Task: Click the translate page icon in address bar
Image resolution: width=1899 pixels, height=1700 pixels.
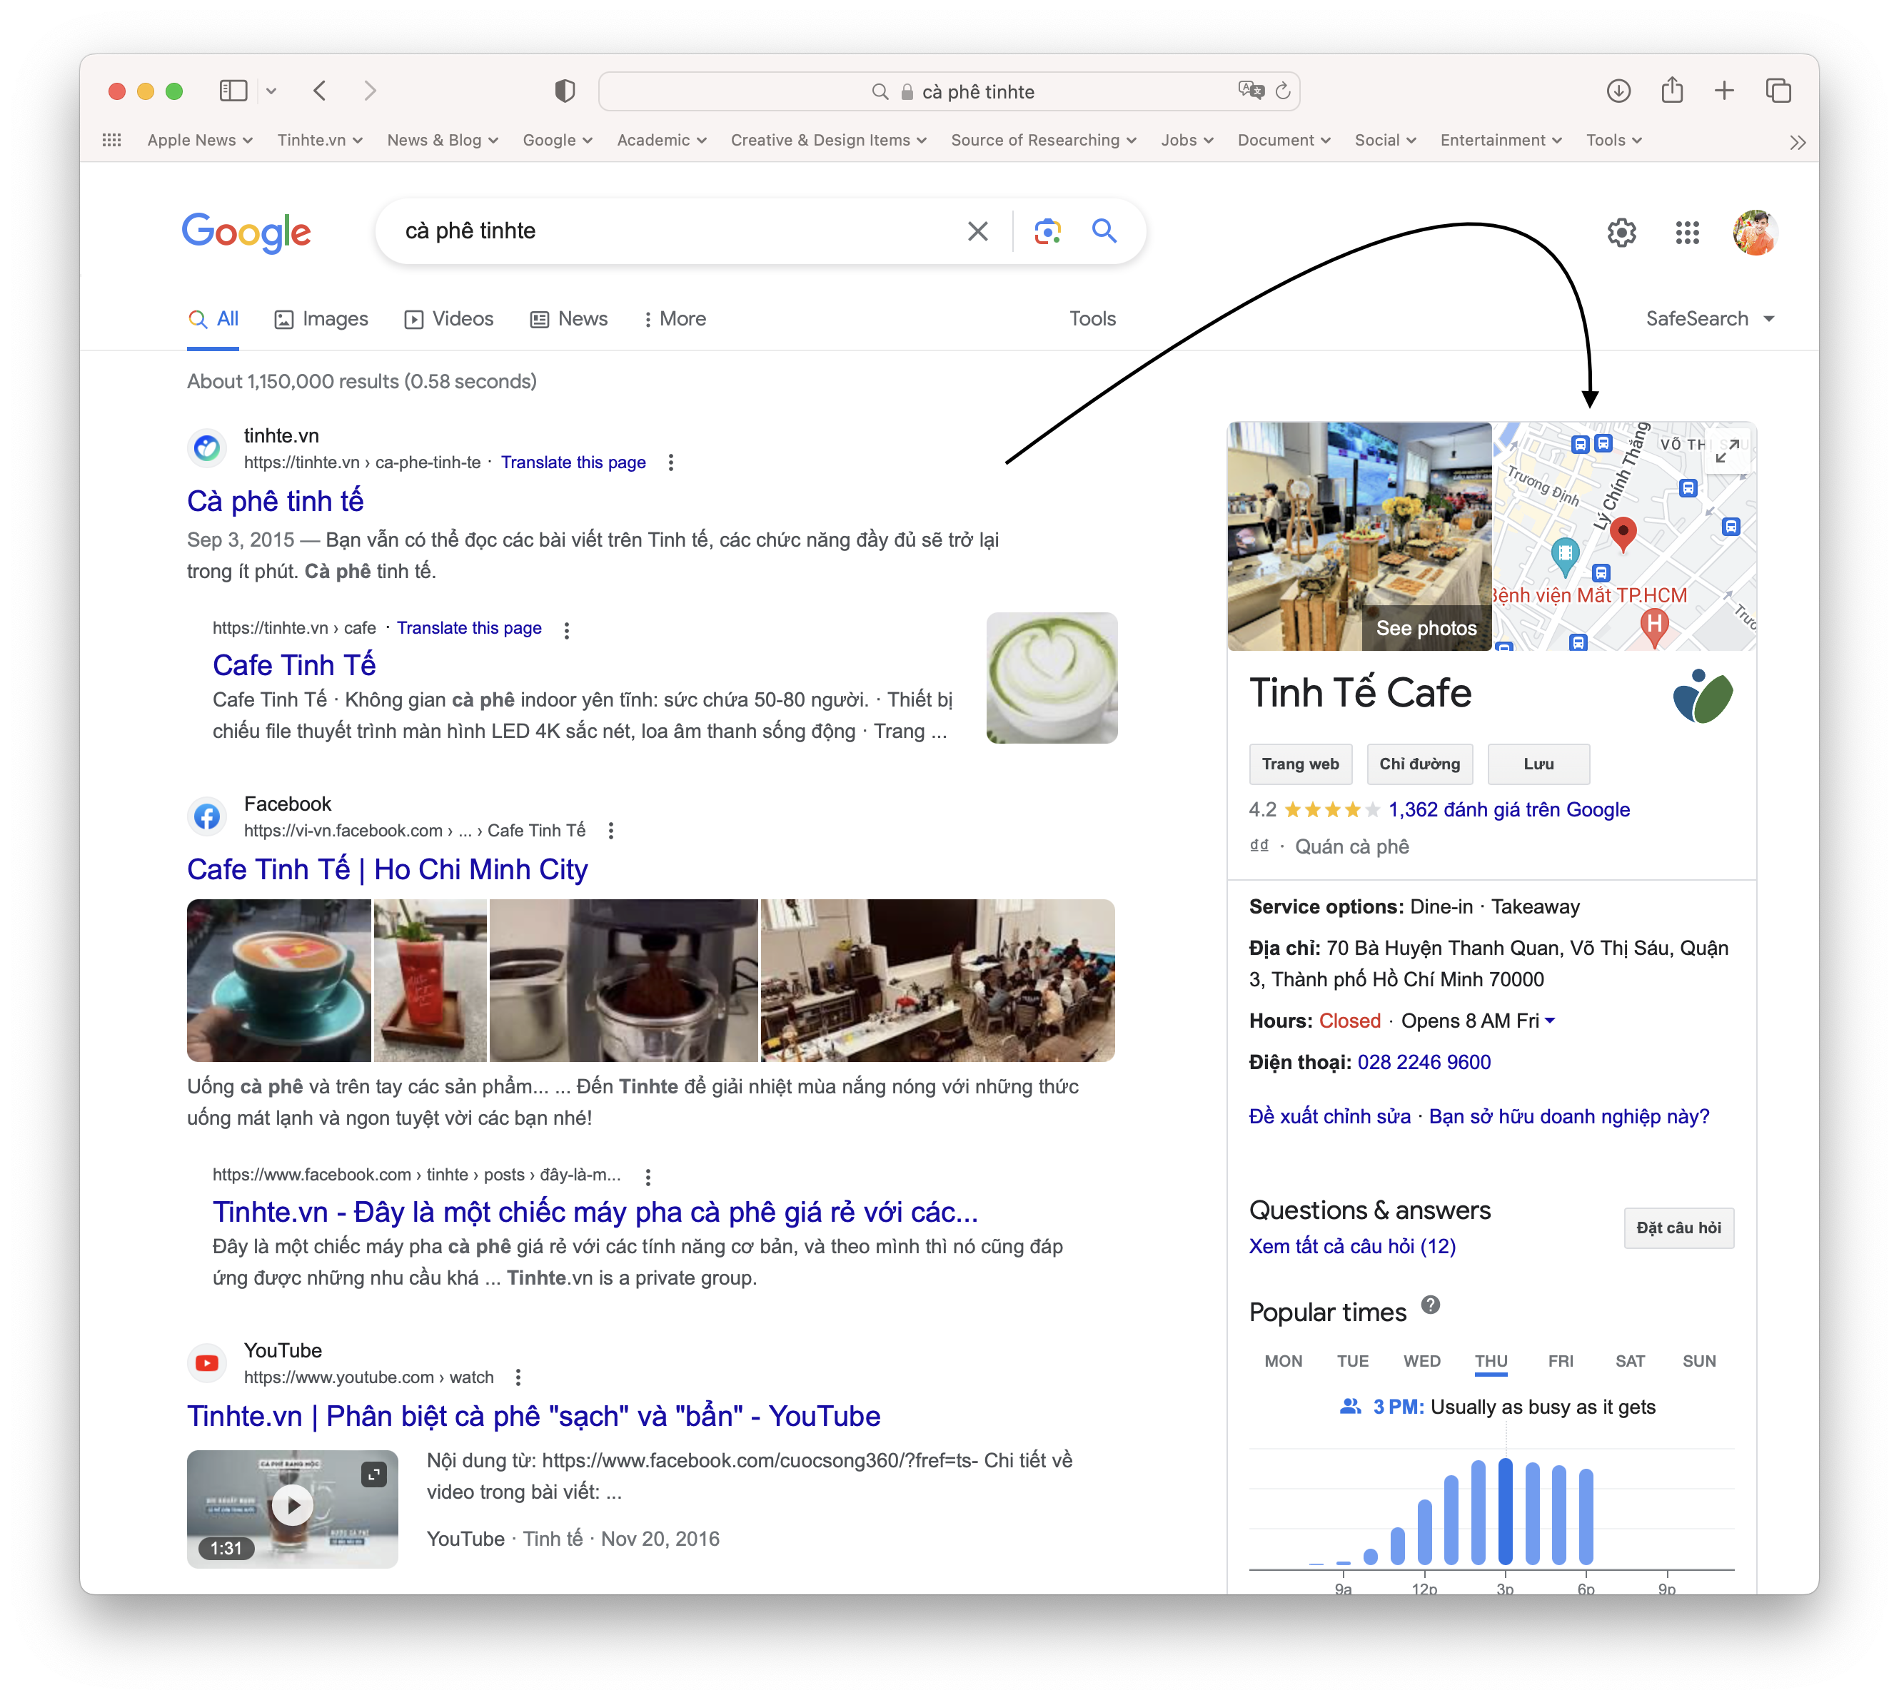Action: click(x=1251, y=91)
